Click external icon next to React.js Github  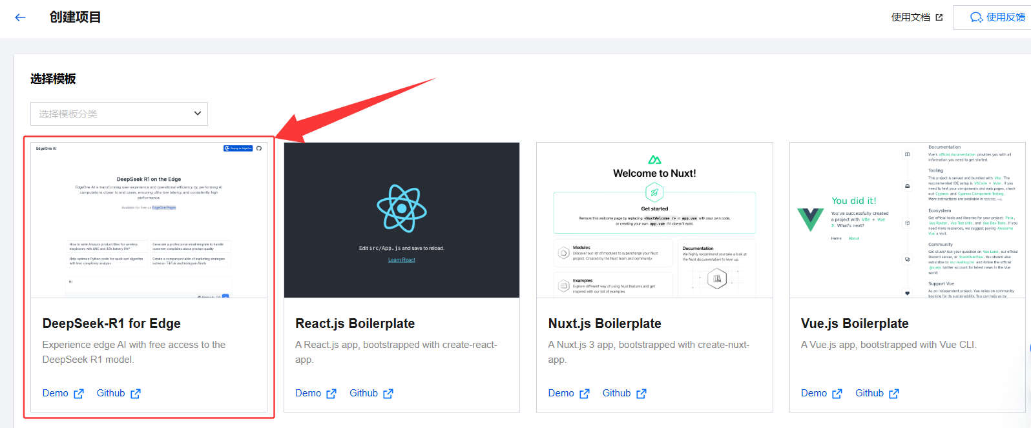388,394
